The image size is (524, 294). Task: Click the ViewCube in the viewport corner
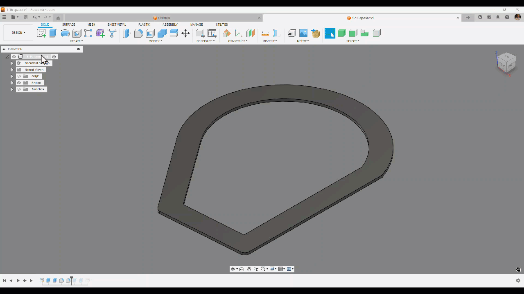(x=506, y=63)
